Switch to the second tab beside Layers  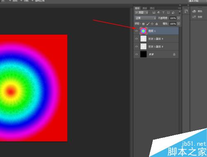click(144, 8)
